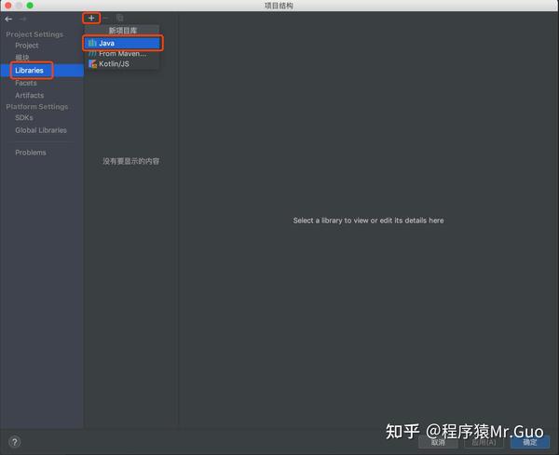Open the Artifacts section
This screenshot has height=455, width=559.
[x=29, y=96]
